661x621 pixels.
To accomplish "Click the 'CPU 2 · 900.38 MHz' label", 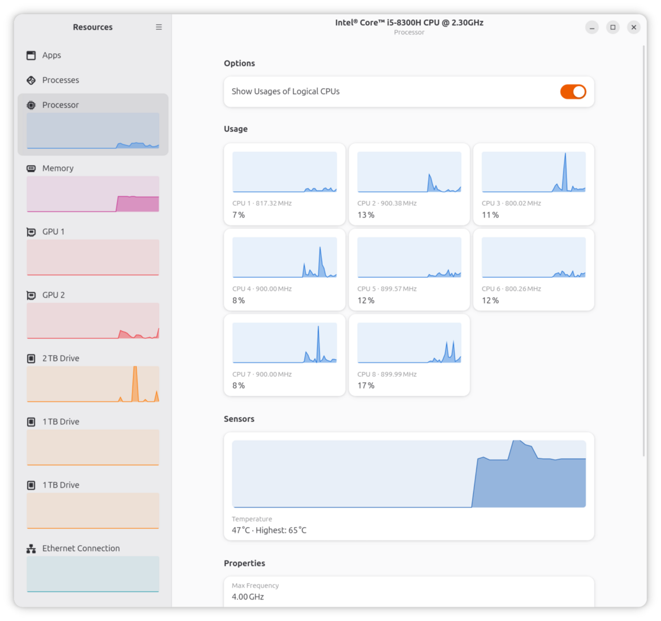I will coord(387,203).
